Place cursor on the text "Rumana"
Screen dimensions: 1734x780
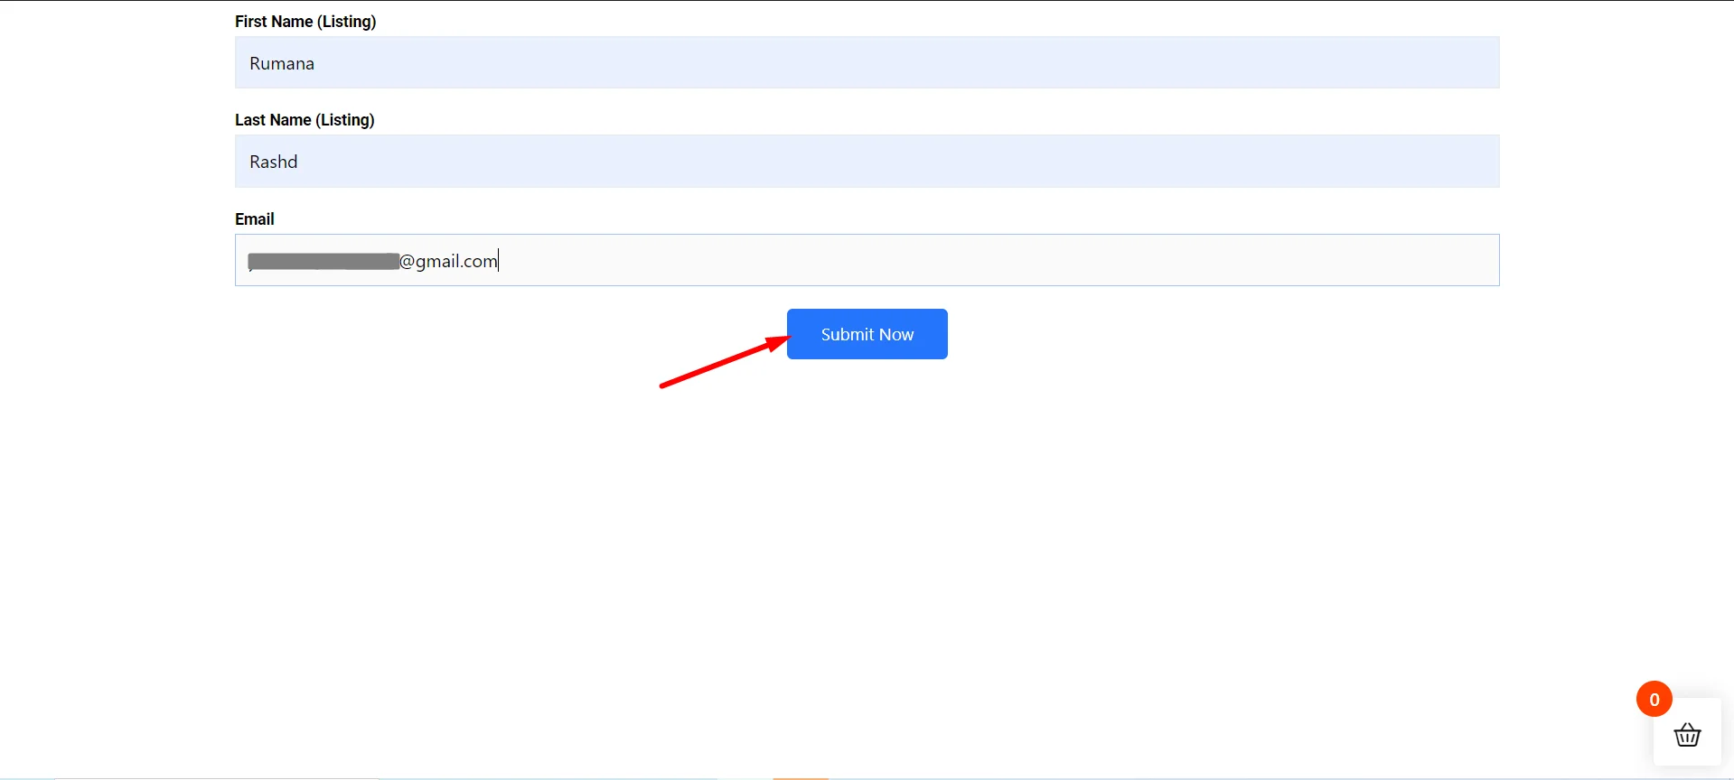tap(282, 63)
